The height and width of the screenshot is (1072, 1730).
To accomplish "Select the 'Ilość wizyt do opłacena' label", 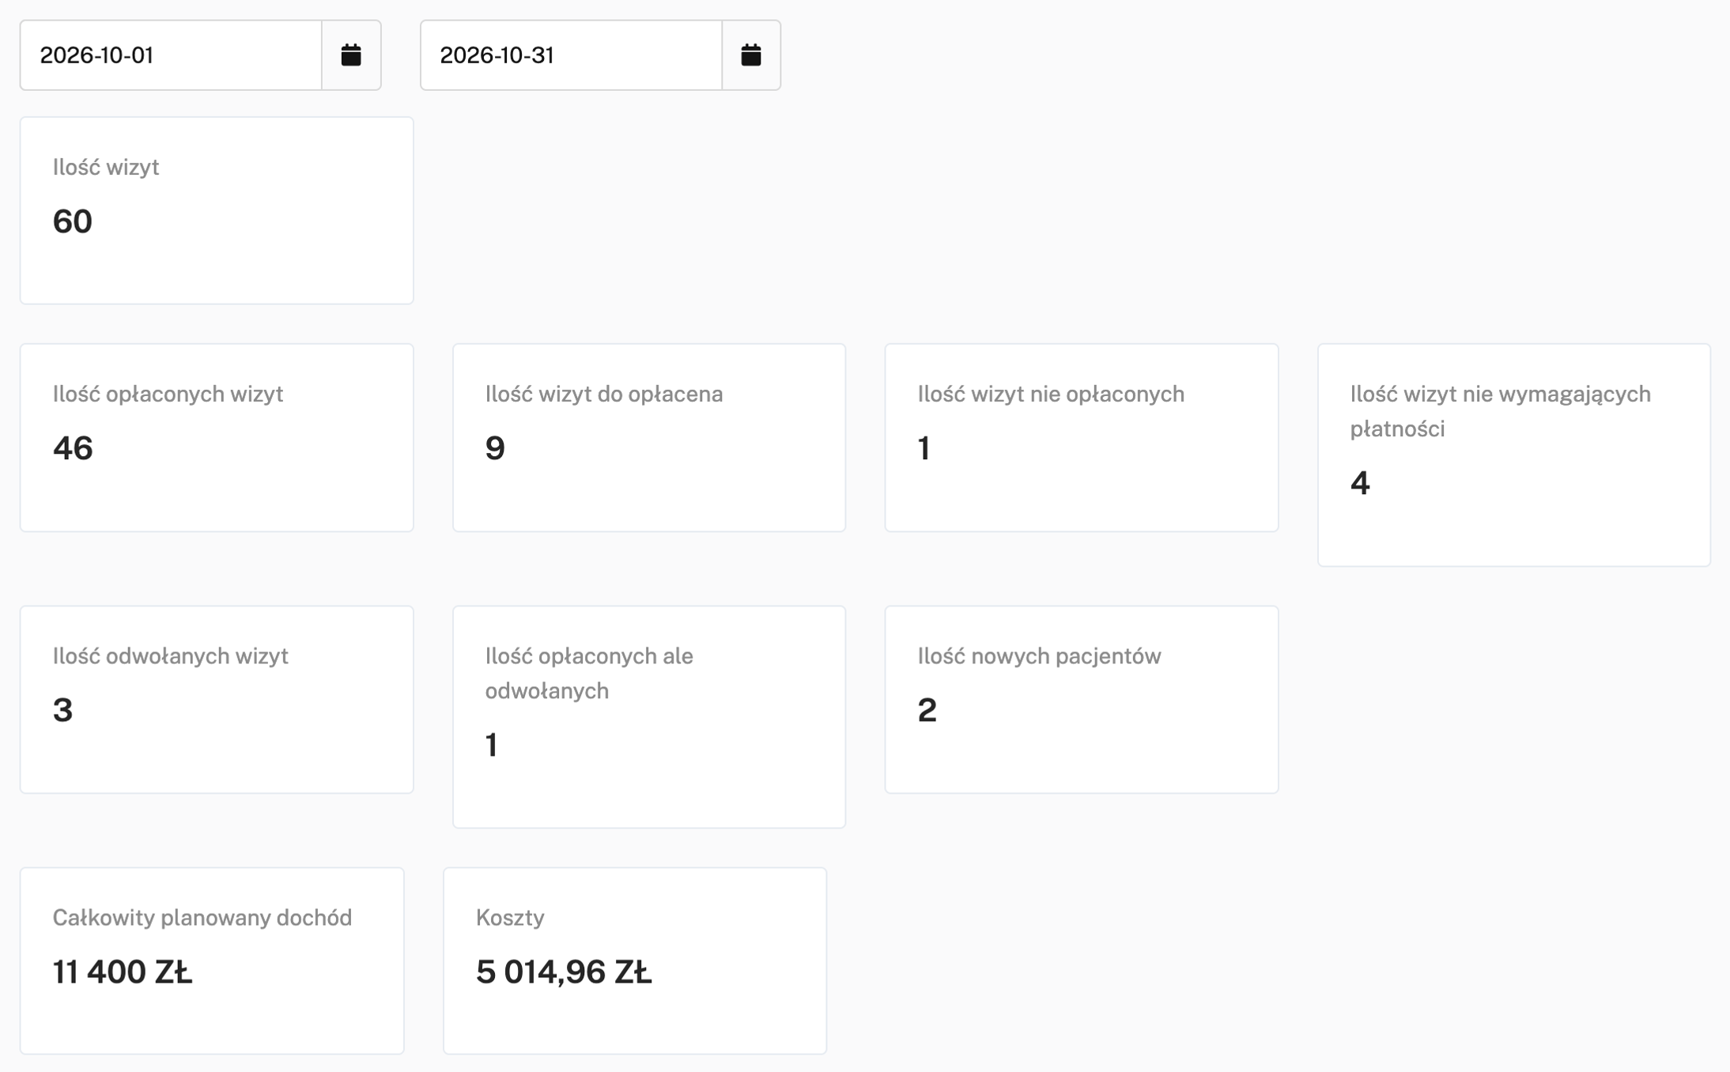I will (604, 394).
